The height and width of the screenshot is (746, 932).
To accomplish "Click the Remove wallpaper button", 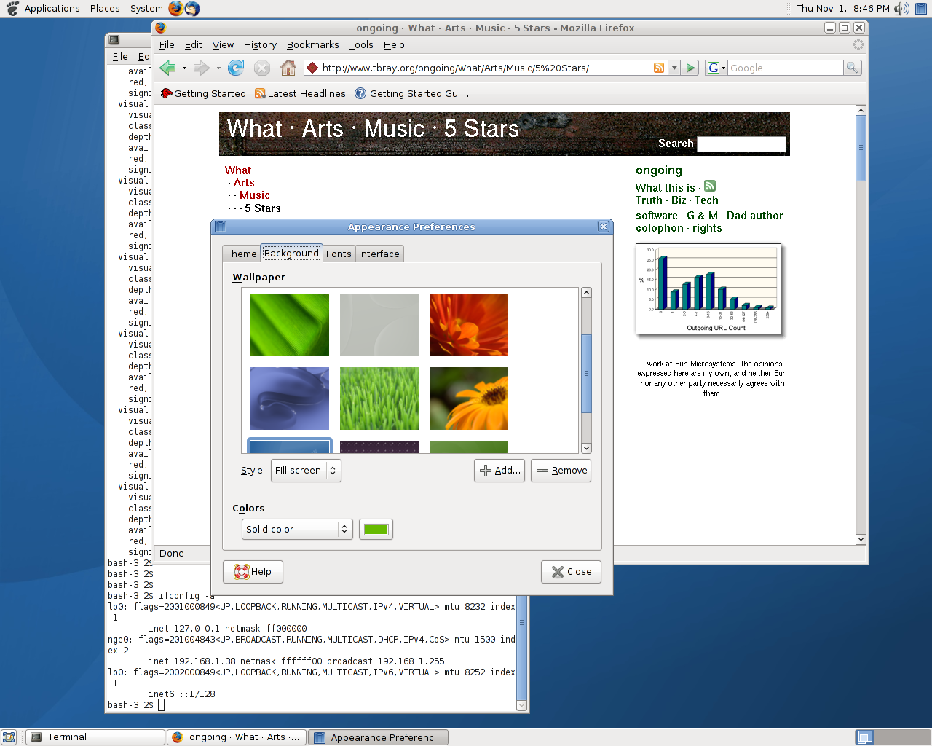I will 561,470.
